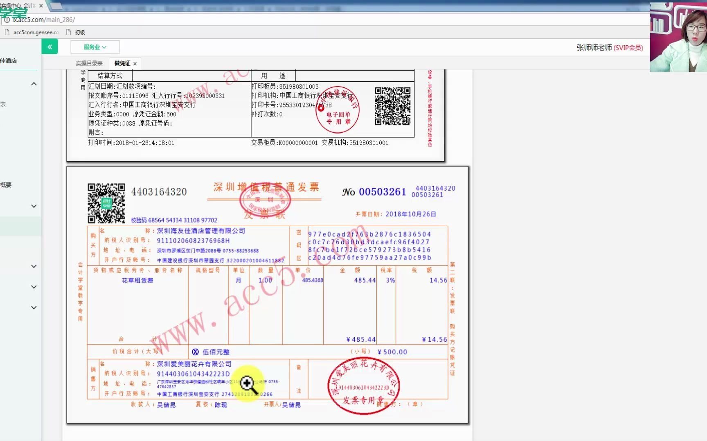
Task: Click buyer name 深圳海友佳酒店管理有限公司
Action: [x=201, y=231]
